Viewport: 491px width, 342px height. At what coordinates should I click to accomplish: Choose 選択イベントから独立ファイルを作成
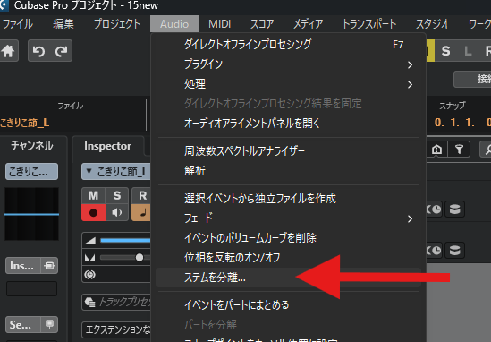288,199
